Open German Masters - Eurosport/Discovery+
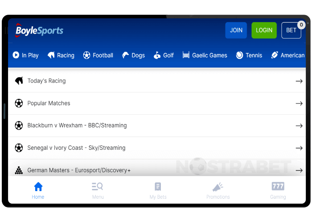This screenshot has height=220, width=312. (79, 170)
